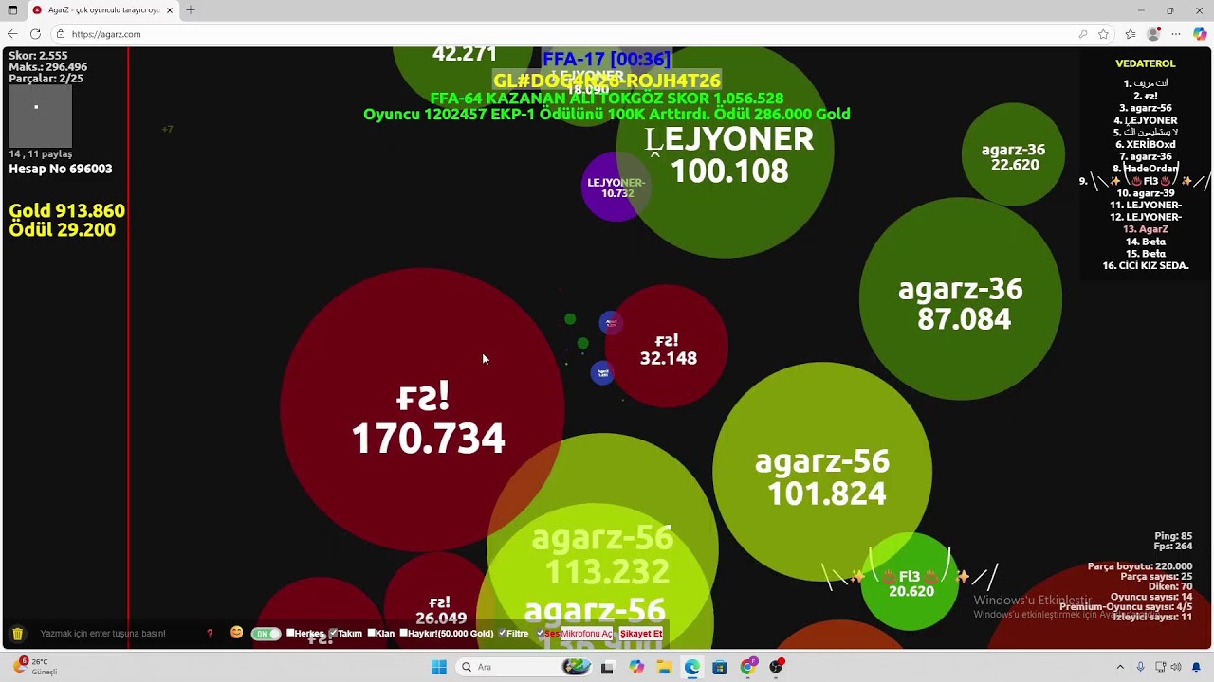Screen dimensions: 1214x682
Task: Click leaderboard entry 10 agarz-39
Action: pos(1146,193)
